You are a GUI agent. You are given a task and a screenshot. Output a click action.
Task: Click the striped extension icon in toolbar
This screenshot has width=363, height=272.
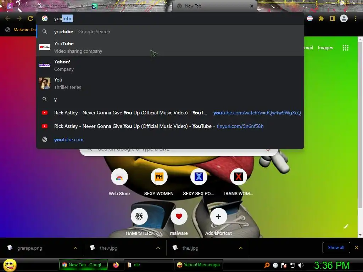pyautogui.click(x=310, y=18)
